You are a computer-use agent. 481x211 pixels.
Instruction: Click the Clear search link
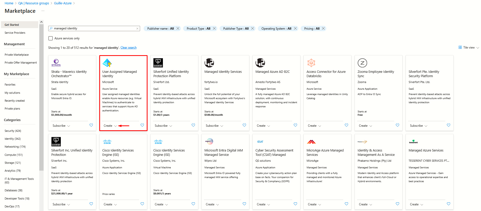tap(128, 48)
